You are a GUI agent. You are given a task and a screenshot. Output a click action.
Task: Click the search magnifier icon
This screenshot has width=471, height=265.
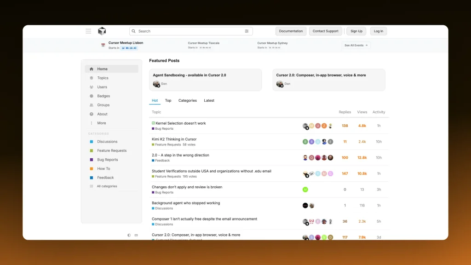134,31
